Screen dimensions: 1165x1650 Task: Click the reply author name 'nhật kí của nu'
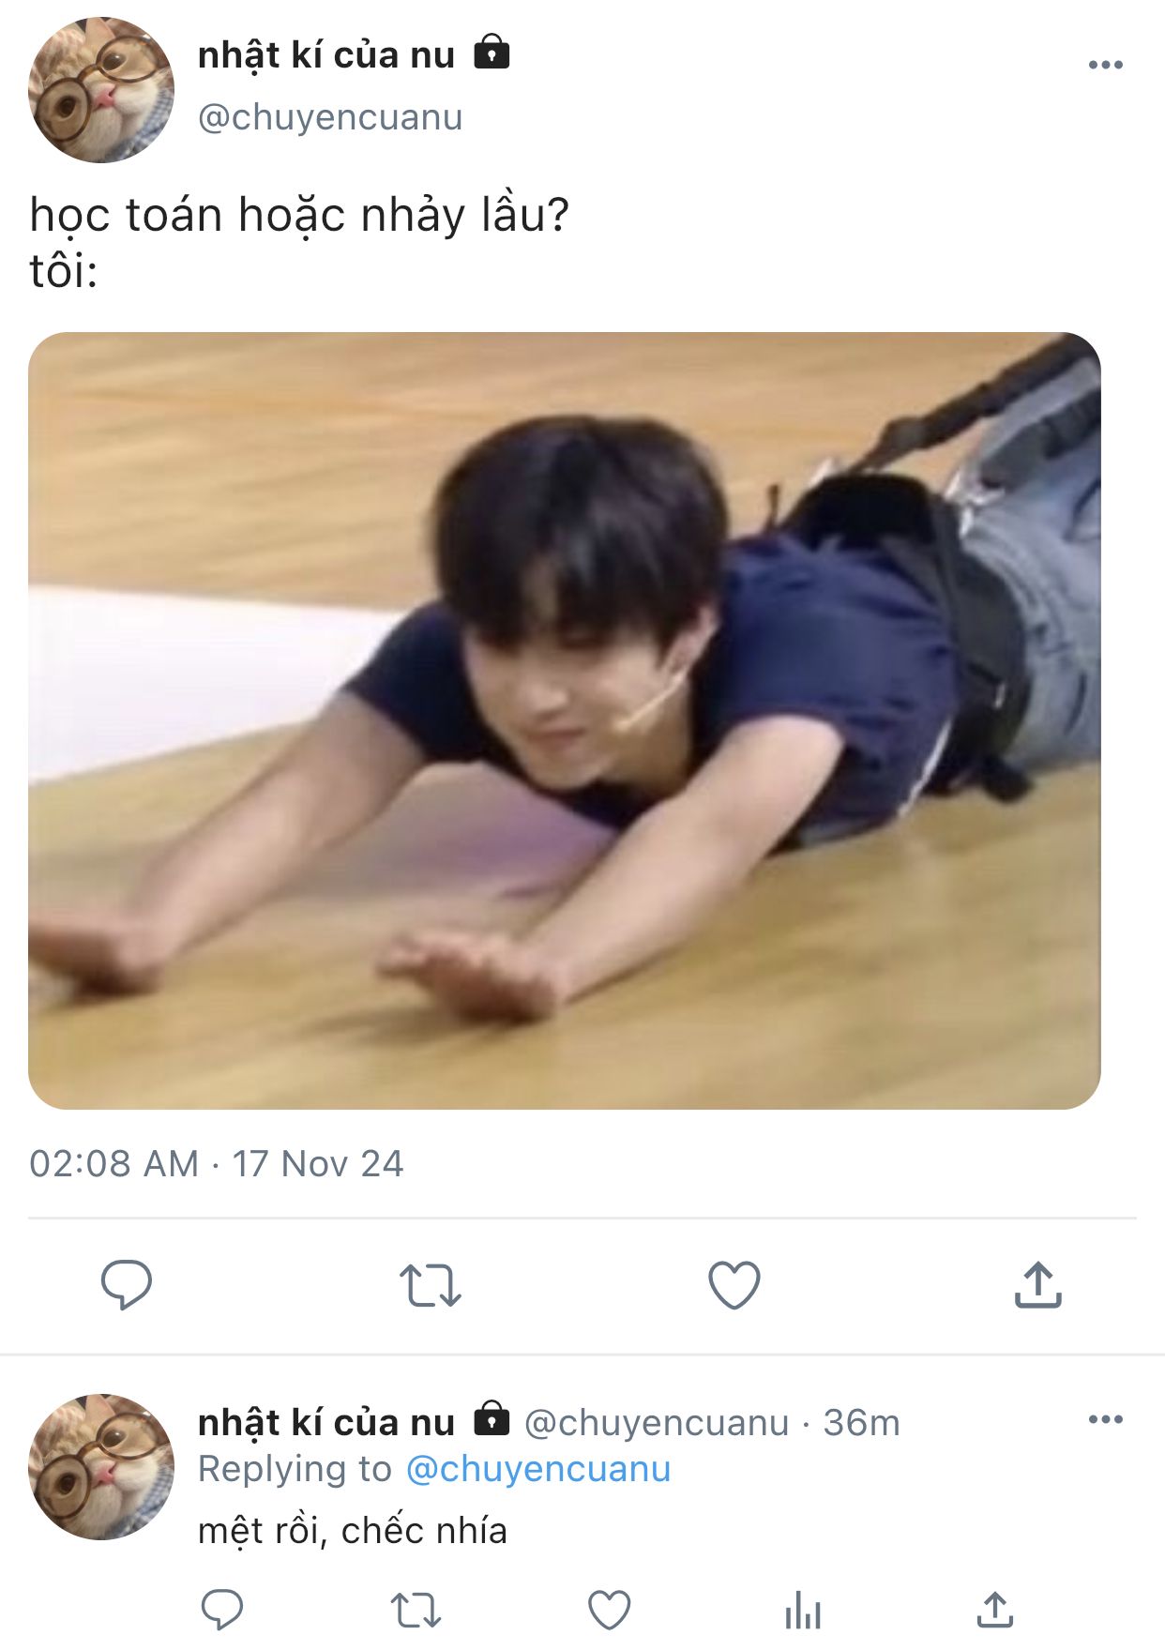coord(326,1423)
